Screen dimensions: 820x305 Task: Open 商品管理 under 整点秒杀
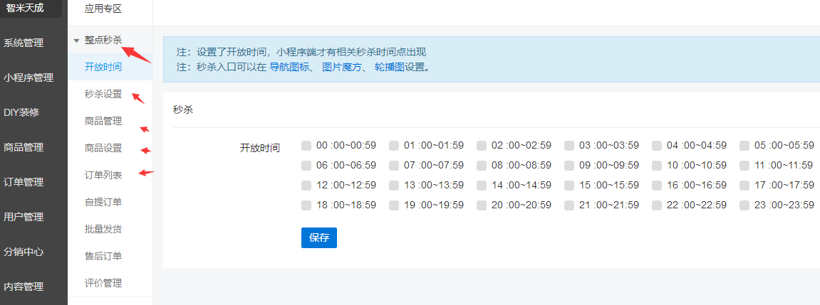coord(103,121)
